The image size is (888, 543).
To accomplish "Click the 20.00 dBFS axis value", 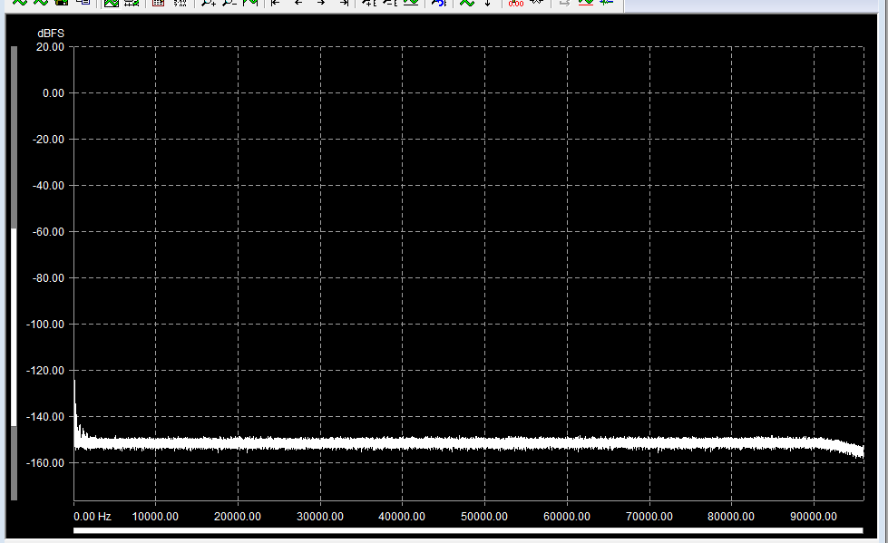I will click(51, 47).
